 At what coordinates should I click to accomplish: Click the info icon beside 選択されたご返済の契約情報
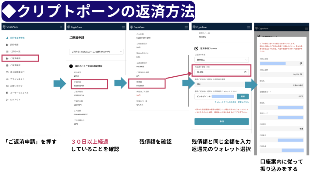(71, 66)
